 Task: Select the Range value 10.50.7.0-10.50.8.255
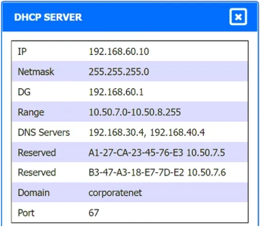click(x=135, y=112)
